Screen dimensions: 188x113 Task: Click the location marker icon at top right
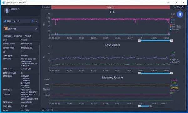tap(175, 7)
